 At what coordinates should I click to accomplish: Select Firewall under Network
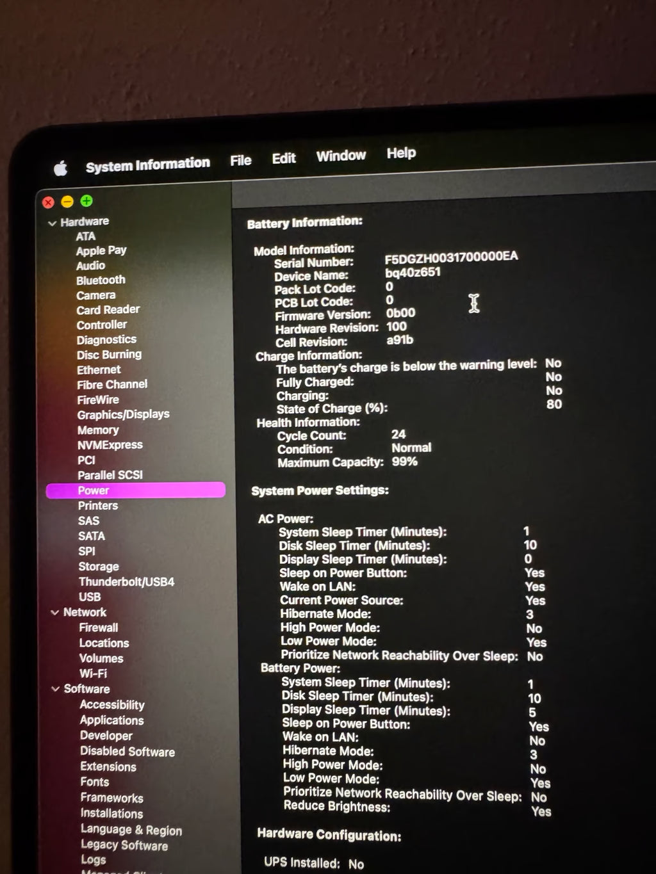[x=98, y=627]
